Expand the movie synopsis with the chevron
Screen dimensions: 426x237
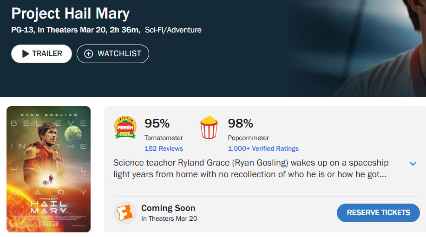pos(413,163)
